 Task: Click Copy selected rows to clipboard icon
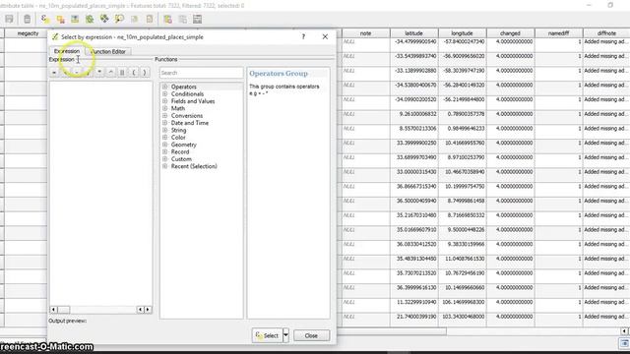click(x=134, y=19)
